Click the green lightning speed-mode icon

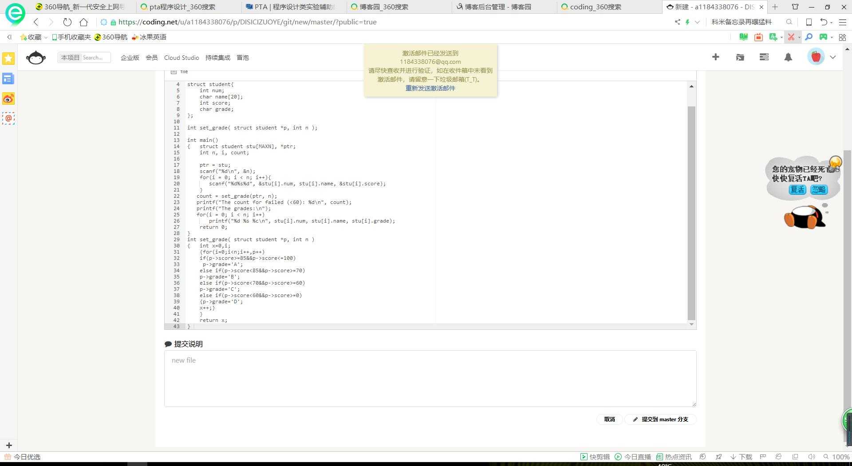687,22
